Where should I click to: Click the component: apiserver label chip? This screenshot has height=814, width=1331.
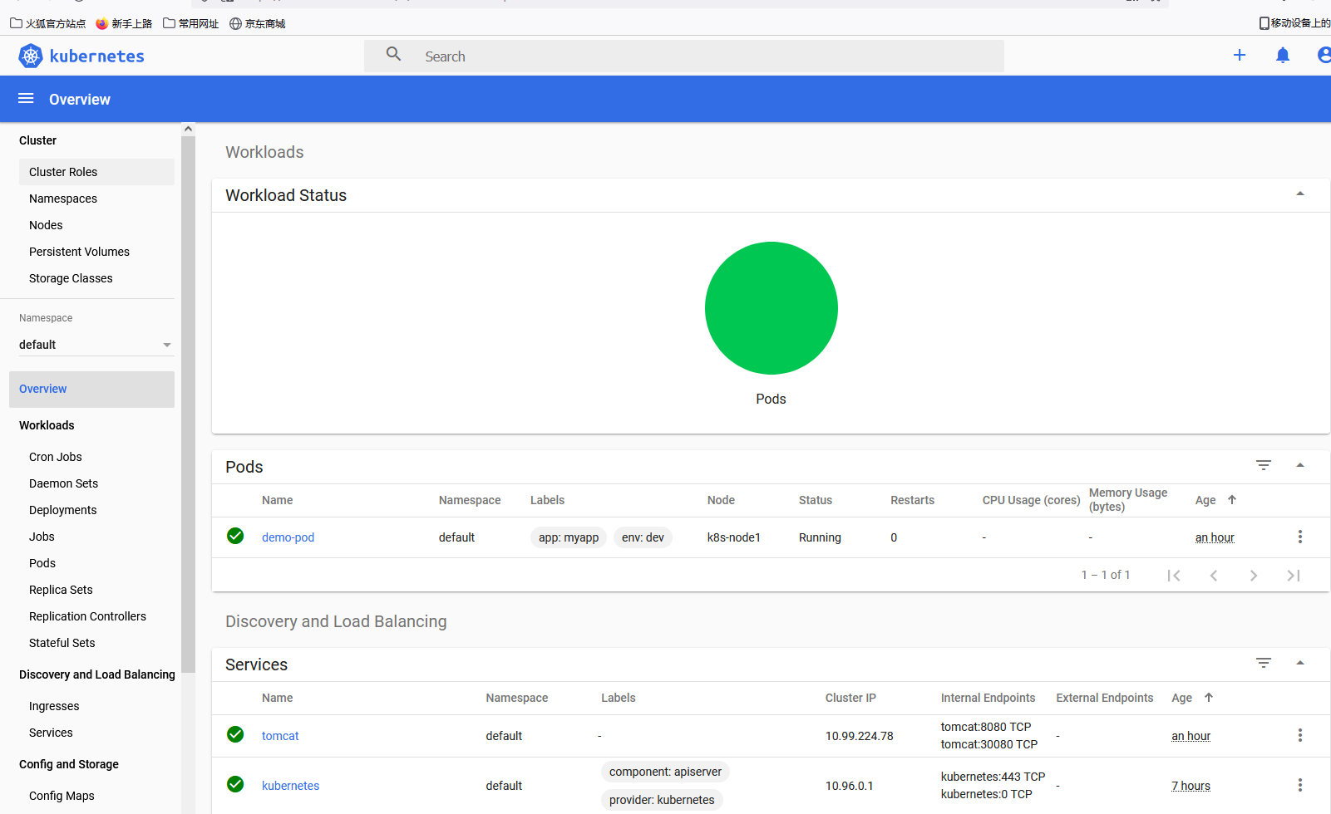pos(665,772)
